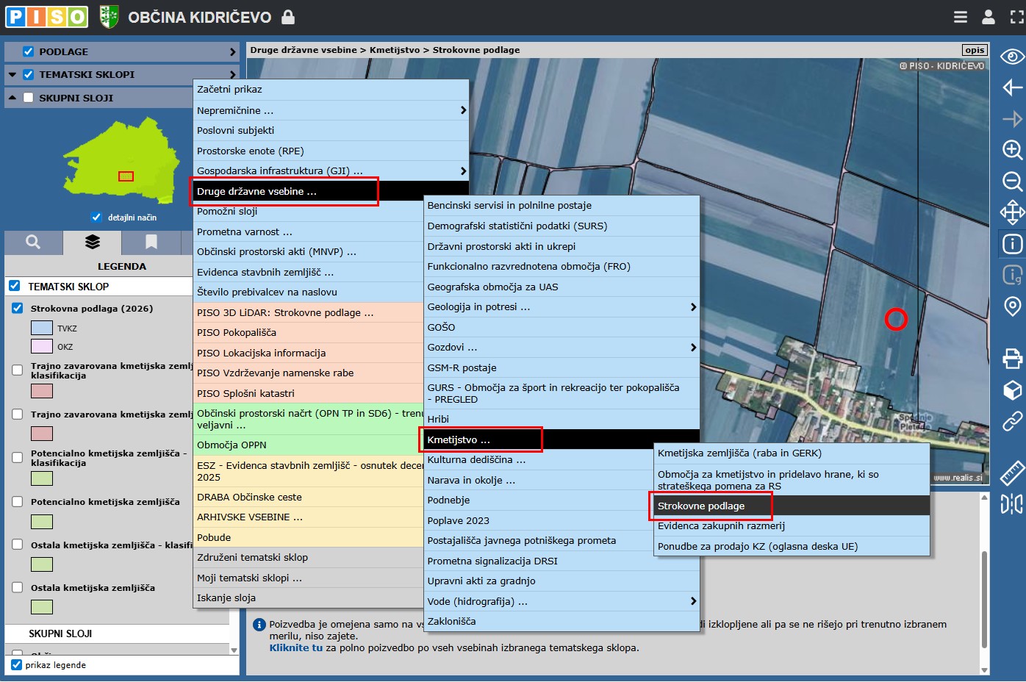Switch to the bookmarks tab

click(x=151, y=242)
